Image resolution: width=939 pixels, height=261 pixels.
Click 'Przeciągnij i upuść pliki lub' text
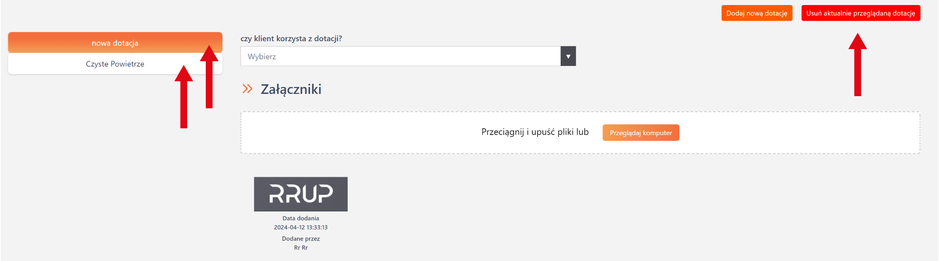[535, 132]
